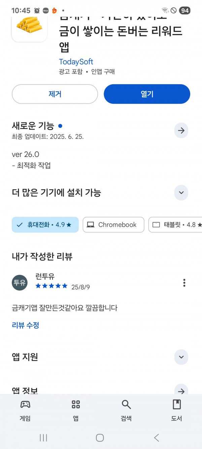The height and width of the screenshot is (449, 202).
Task: Tap the five-star review rating
Action: coord(52,286)
